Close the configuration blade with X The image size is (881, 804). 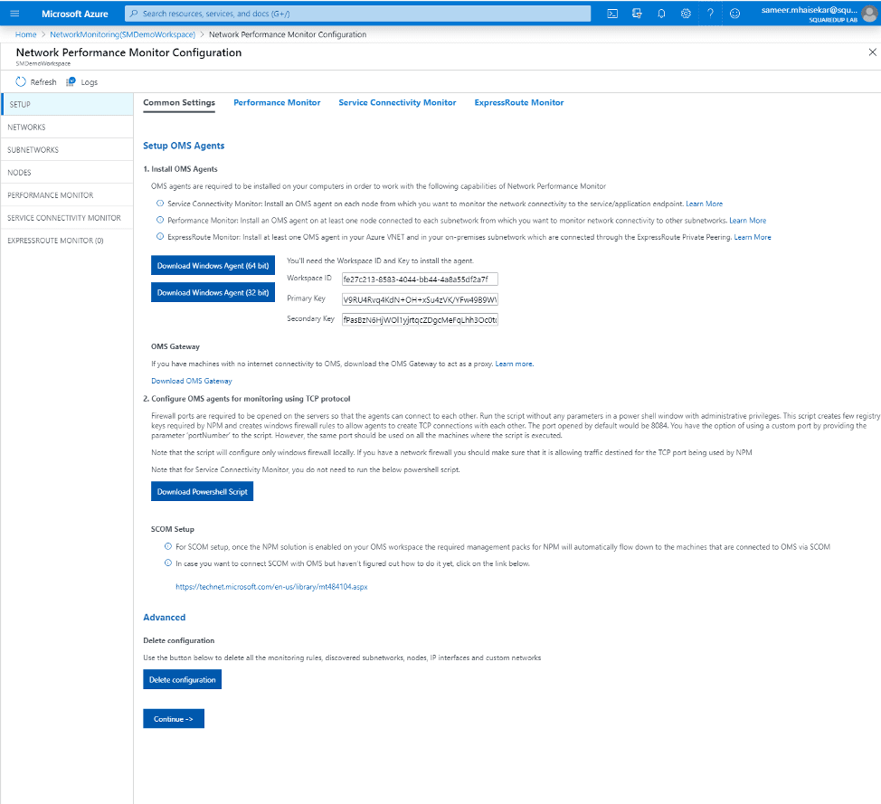872,52
